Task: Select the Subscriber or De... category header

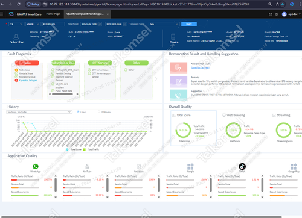Action: pos(63,63)
